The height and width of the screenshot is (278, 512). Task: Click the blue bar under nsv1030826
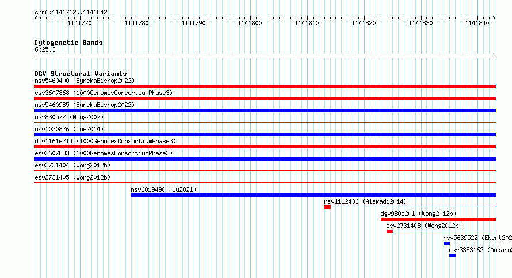[265, 135]
